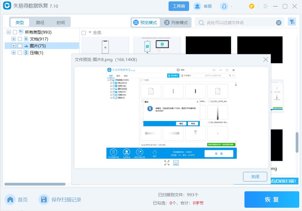Click fit-to-window icon in preview dialog

[167, 163]
